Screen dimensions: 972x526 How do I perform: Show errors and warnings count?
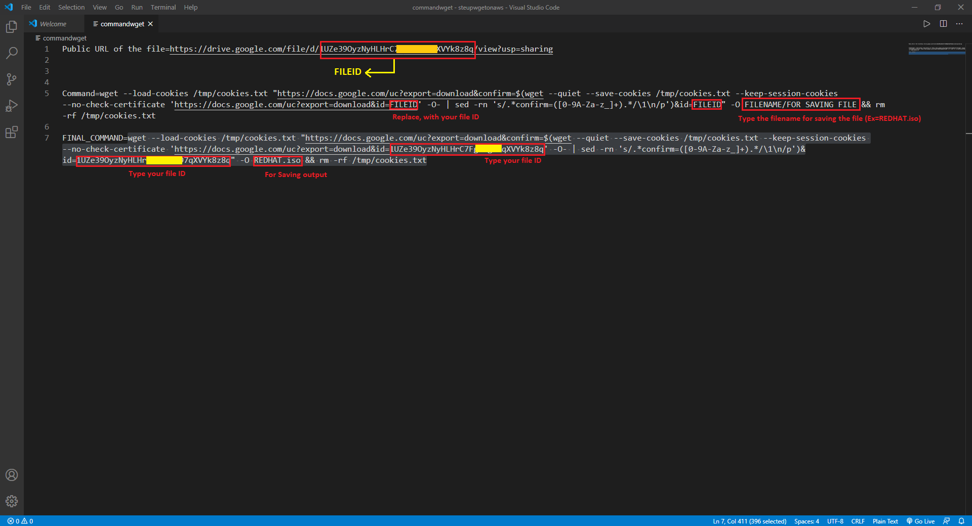(x=20, y=521)
